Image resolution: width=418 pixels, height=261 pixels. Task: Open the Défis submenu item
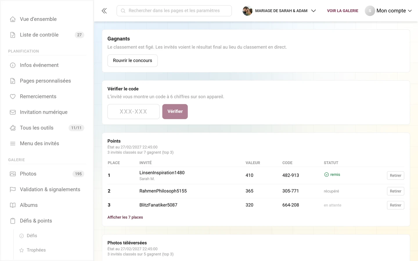32,235
